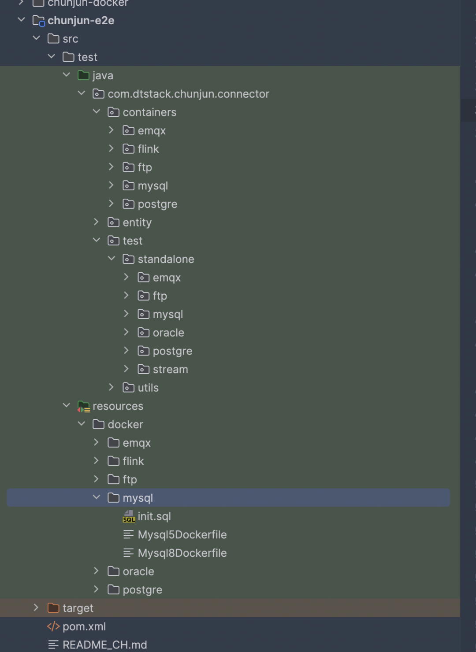
Task: Collapse the mysql folder under docker
Action: (x=97, y=497)
